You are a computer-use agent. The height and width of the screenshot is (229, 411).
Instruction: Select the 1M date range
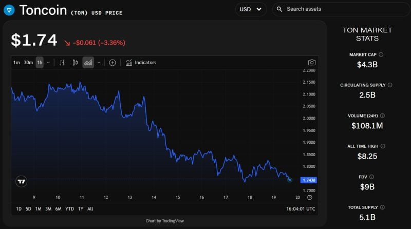coord(38,209)
